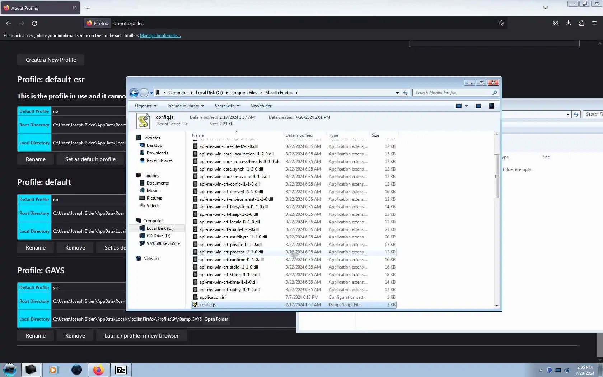Click the Explorer file list scrollbar thumb
The image size is (603, 377).
tap(496, 176)
